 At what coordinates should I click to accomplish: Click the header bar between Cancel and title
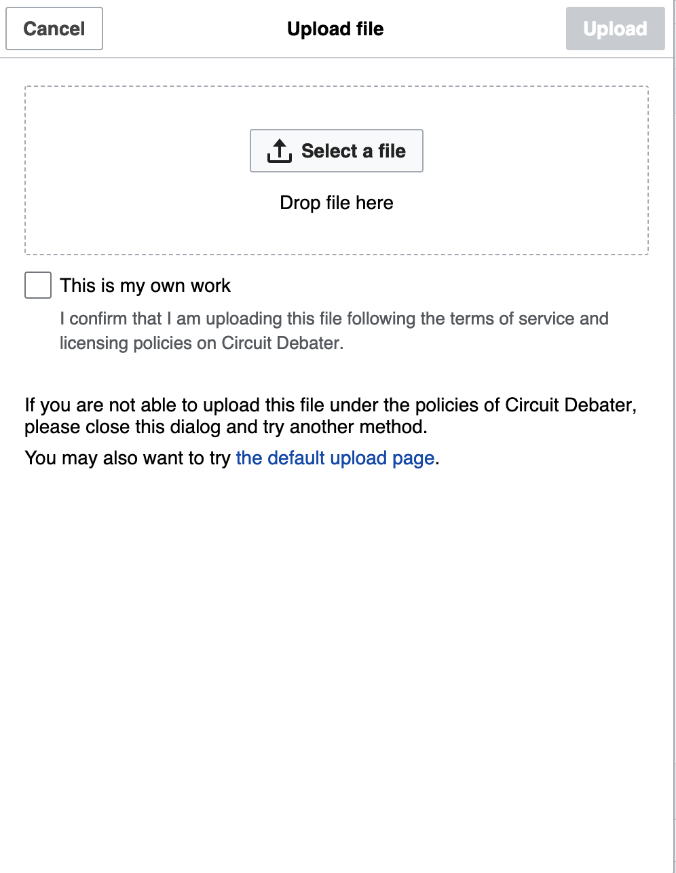[194, 29]
